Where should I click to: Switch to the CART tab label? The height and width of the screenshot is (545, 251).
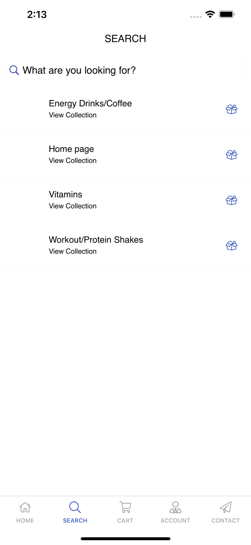(125, 520)
